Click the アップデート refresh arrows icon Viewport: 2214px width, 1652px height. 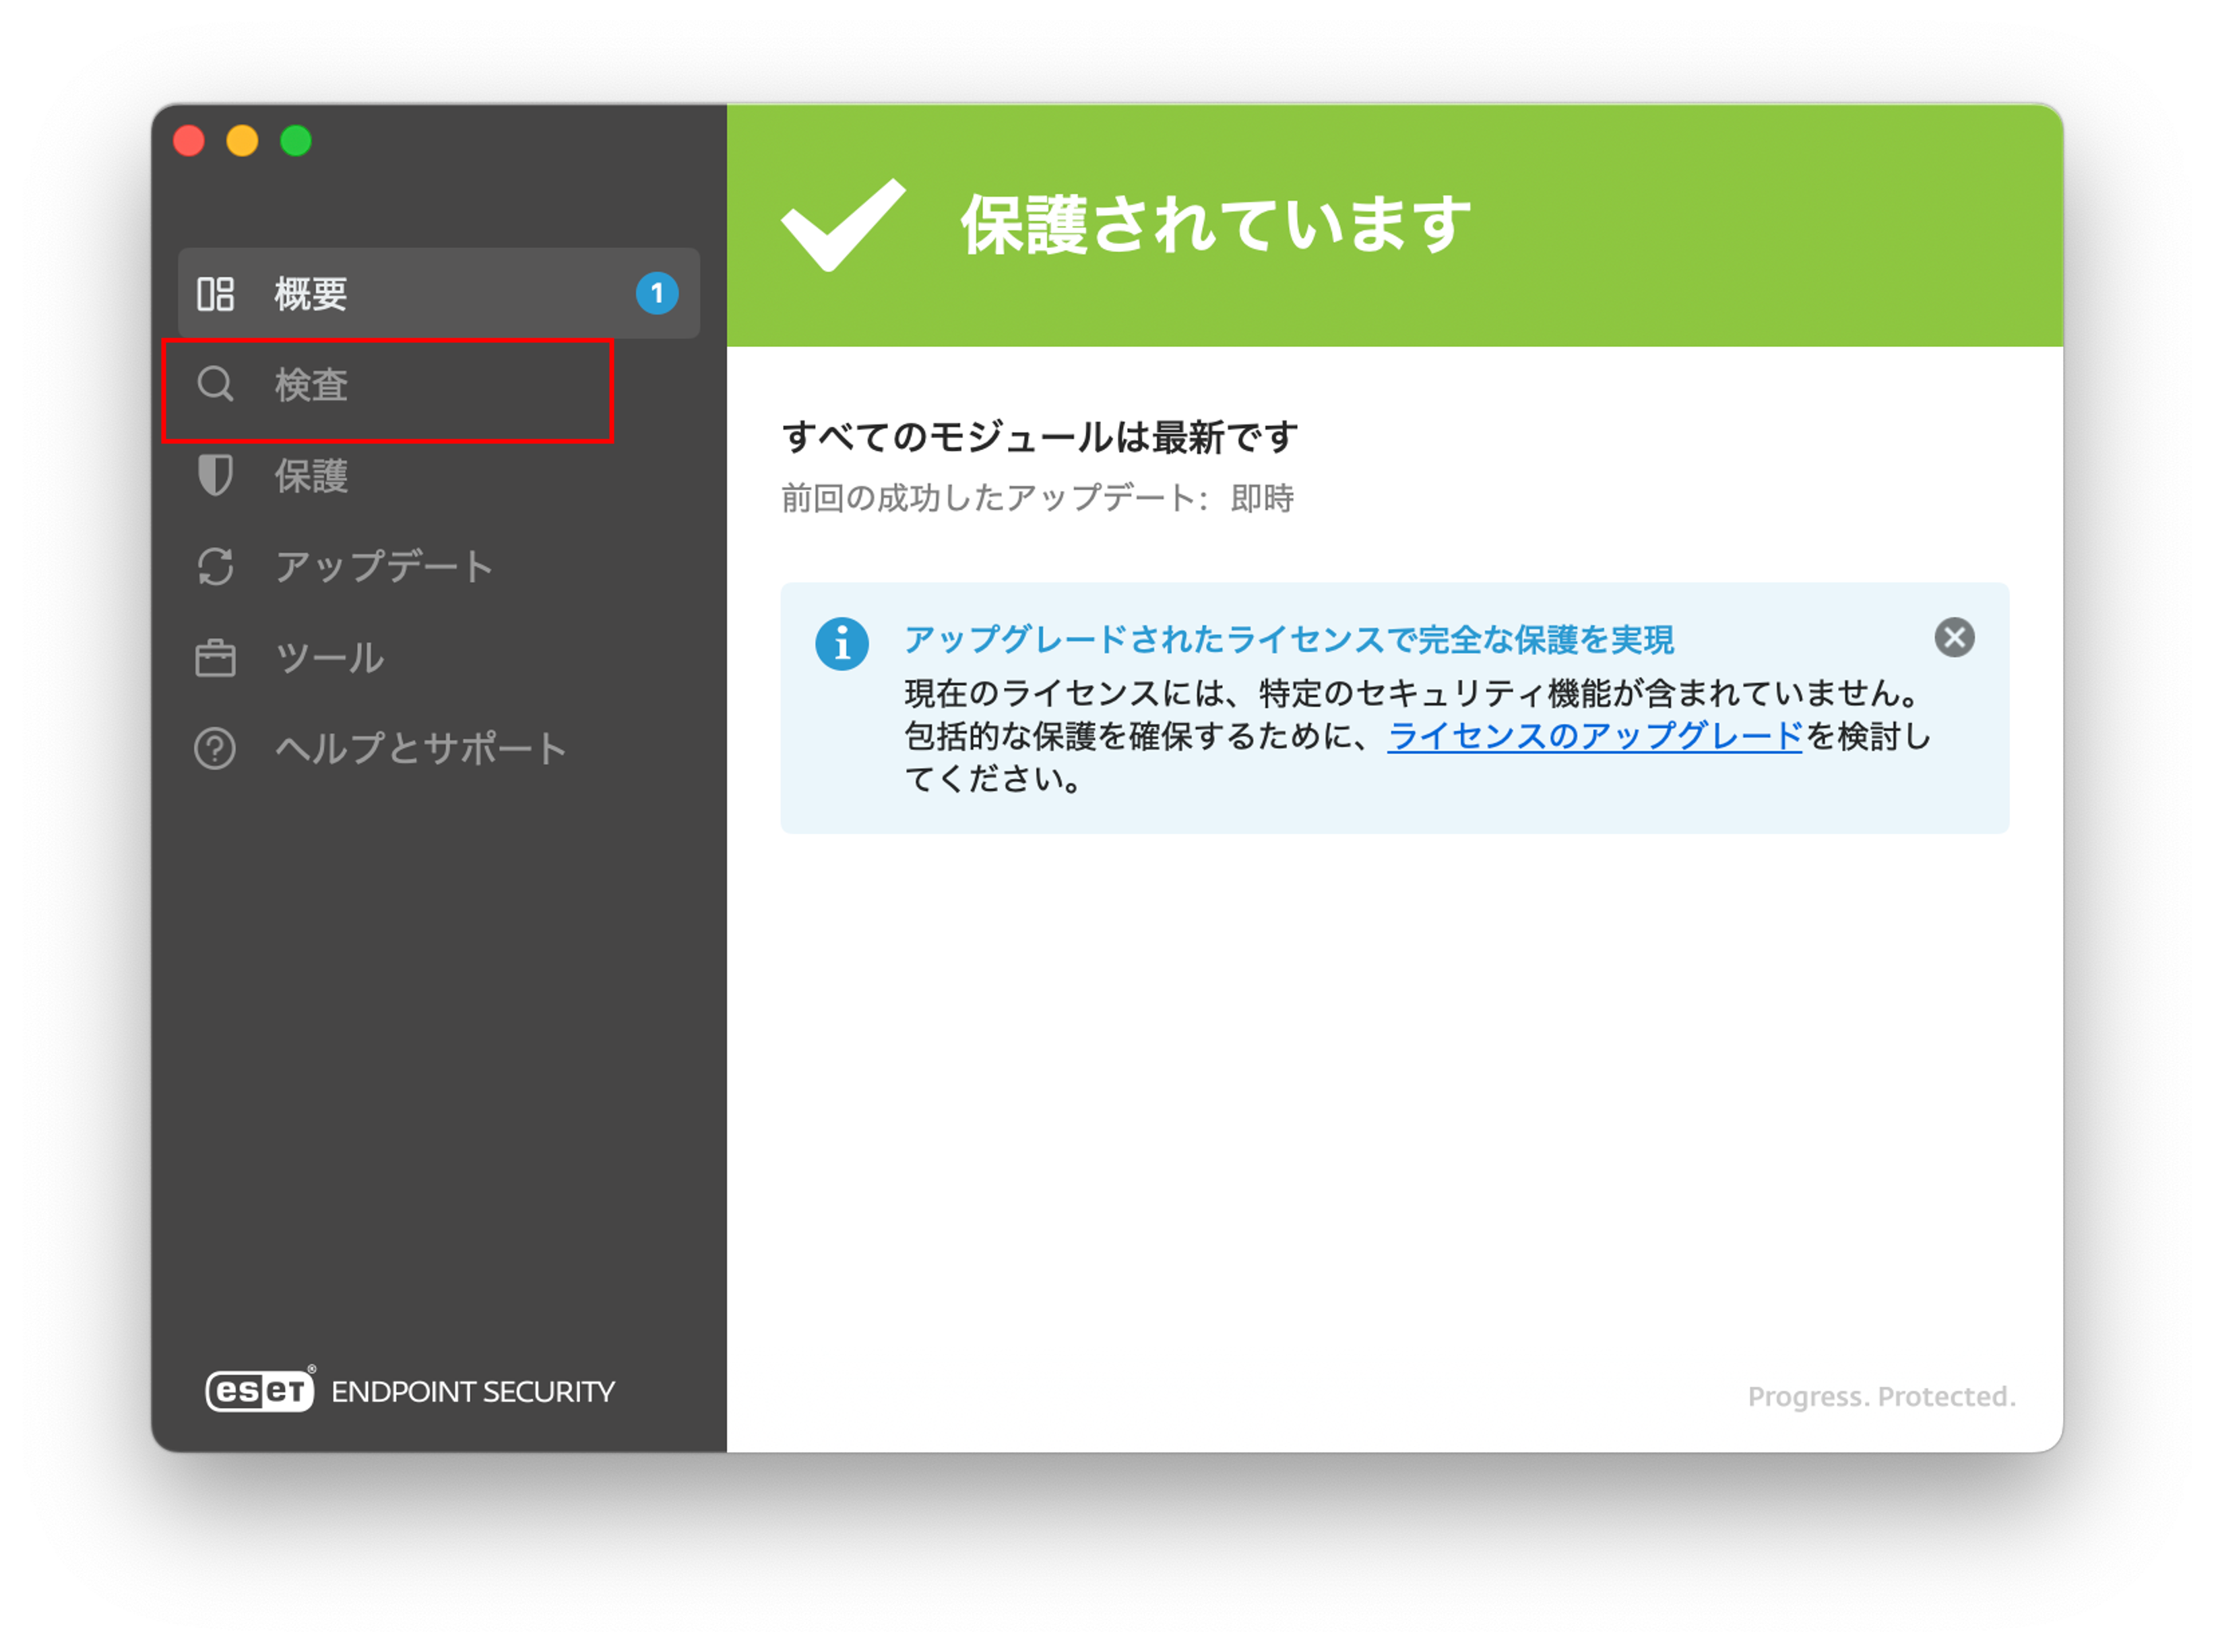pos(215,566)
